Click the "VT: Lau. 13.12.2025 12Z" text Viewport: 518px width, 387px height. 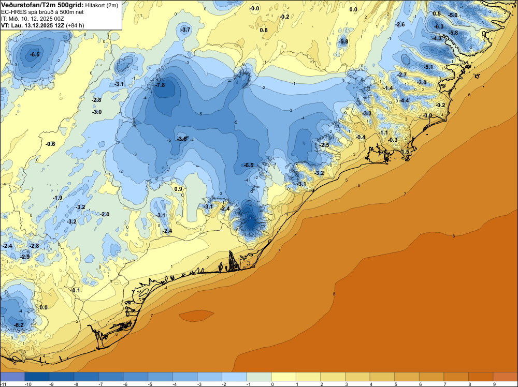33,25
